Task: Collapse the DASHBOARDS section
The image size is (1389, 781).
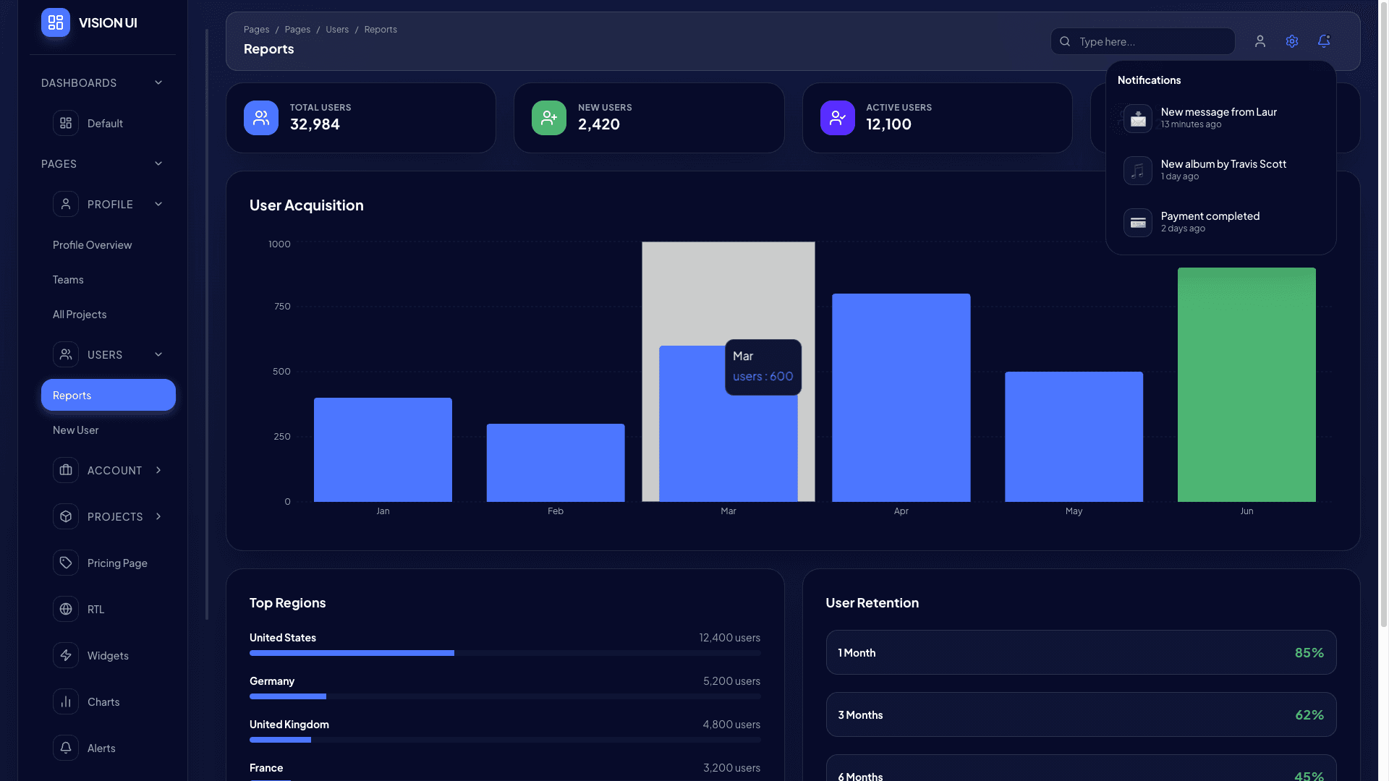Action: pyautogui.click(x=158, y=82)
